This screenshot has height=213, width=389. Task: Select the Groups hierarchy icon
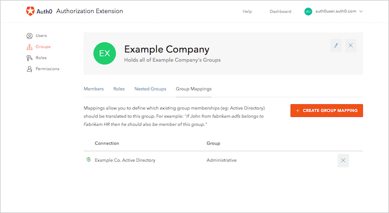point(29,47)
